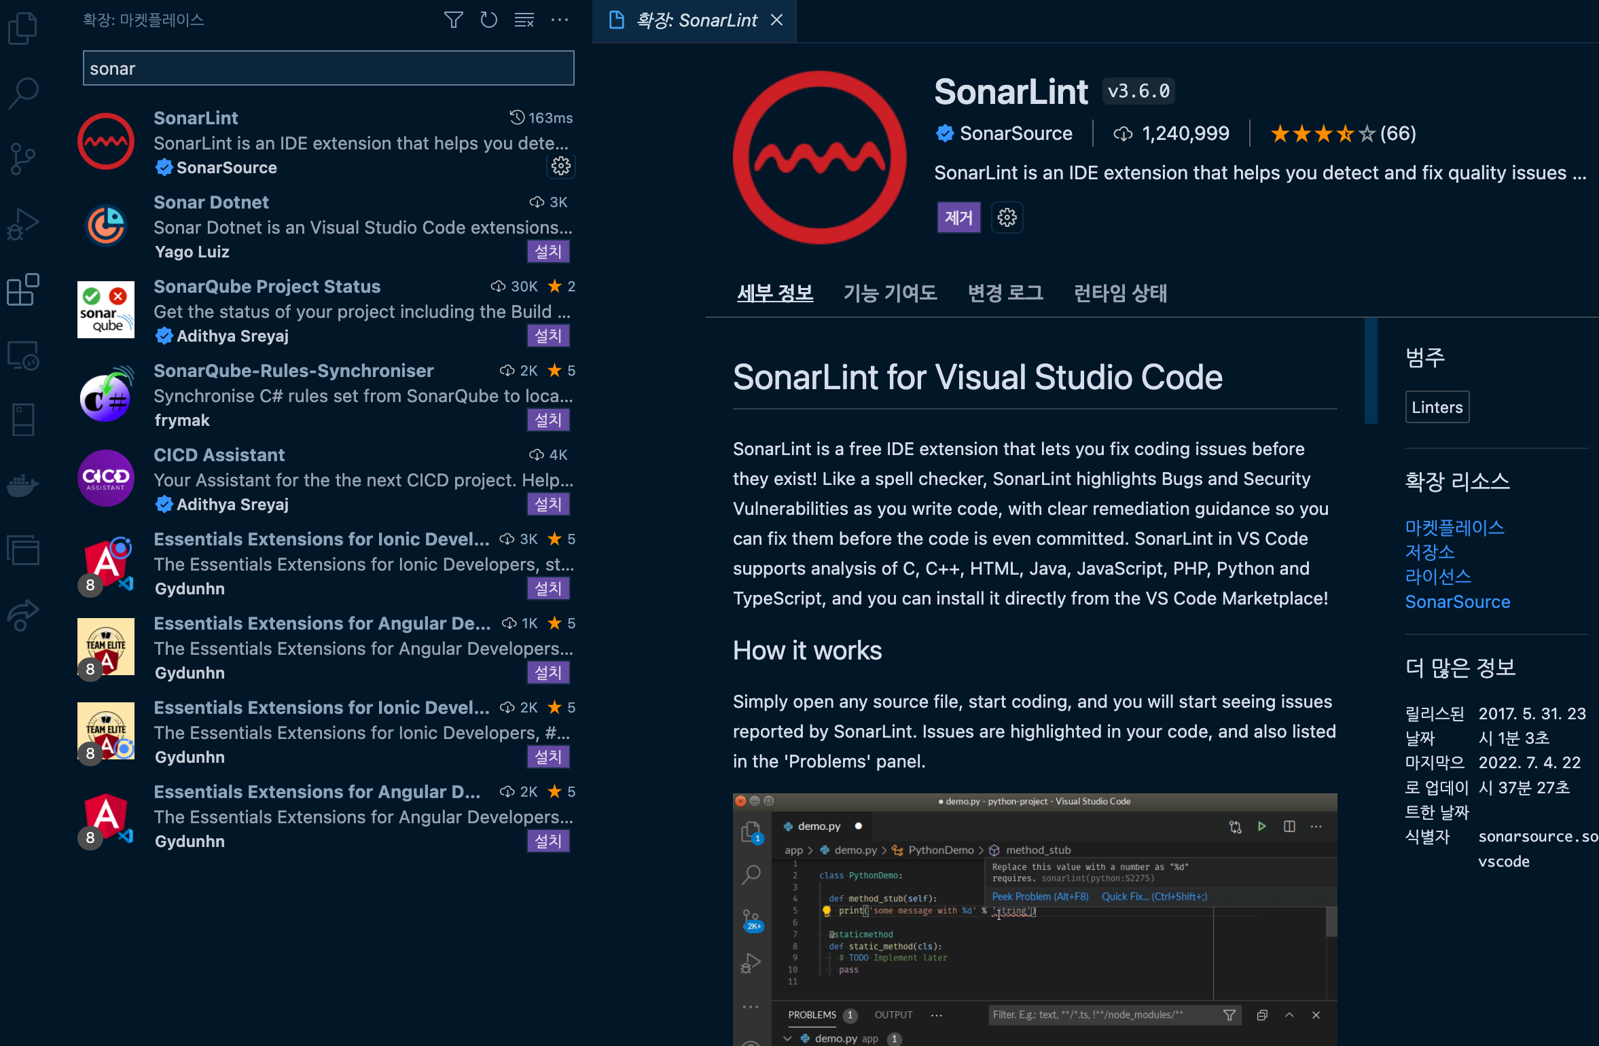Viewport: 1599px width, 1046px height.
Task: Open the SonarSource link under 확장 리소스
Action: point(1458,602)
